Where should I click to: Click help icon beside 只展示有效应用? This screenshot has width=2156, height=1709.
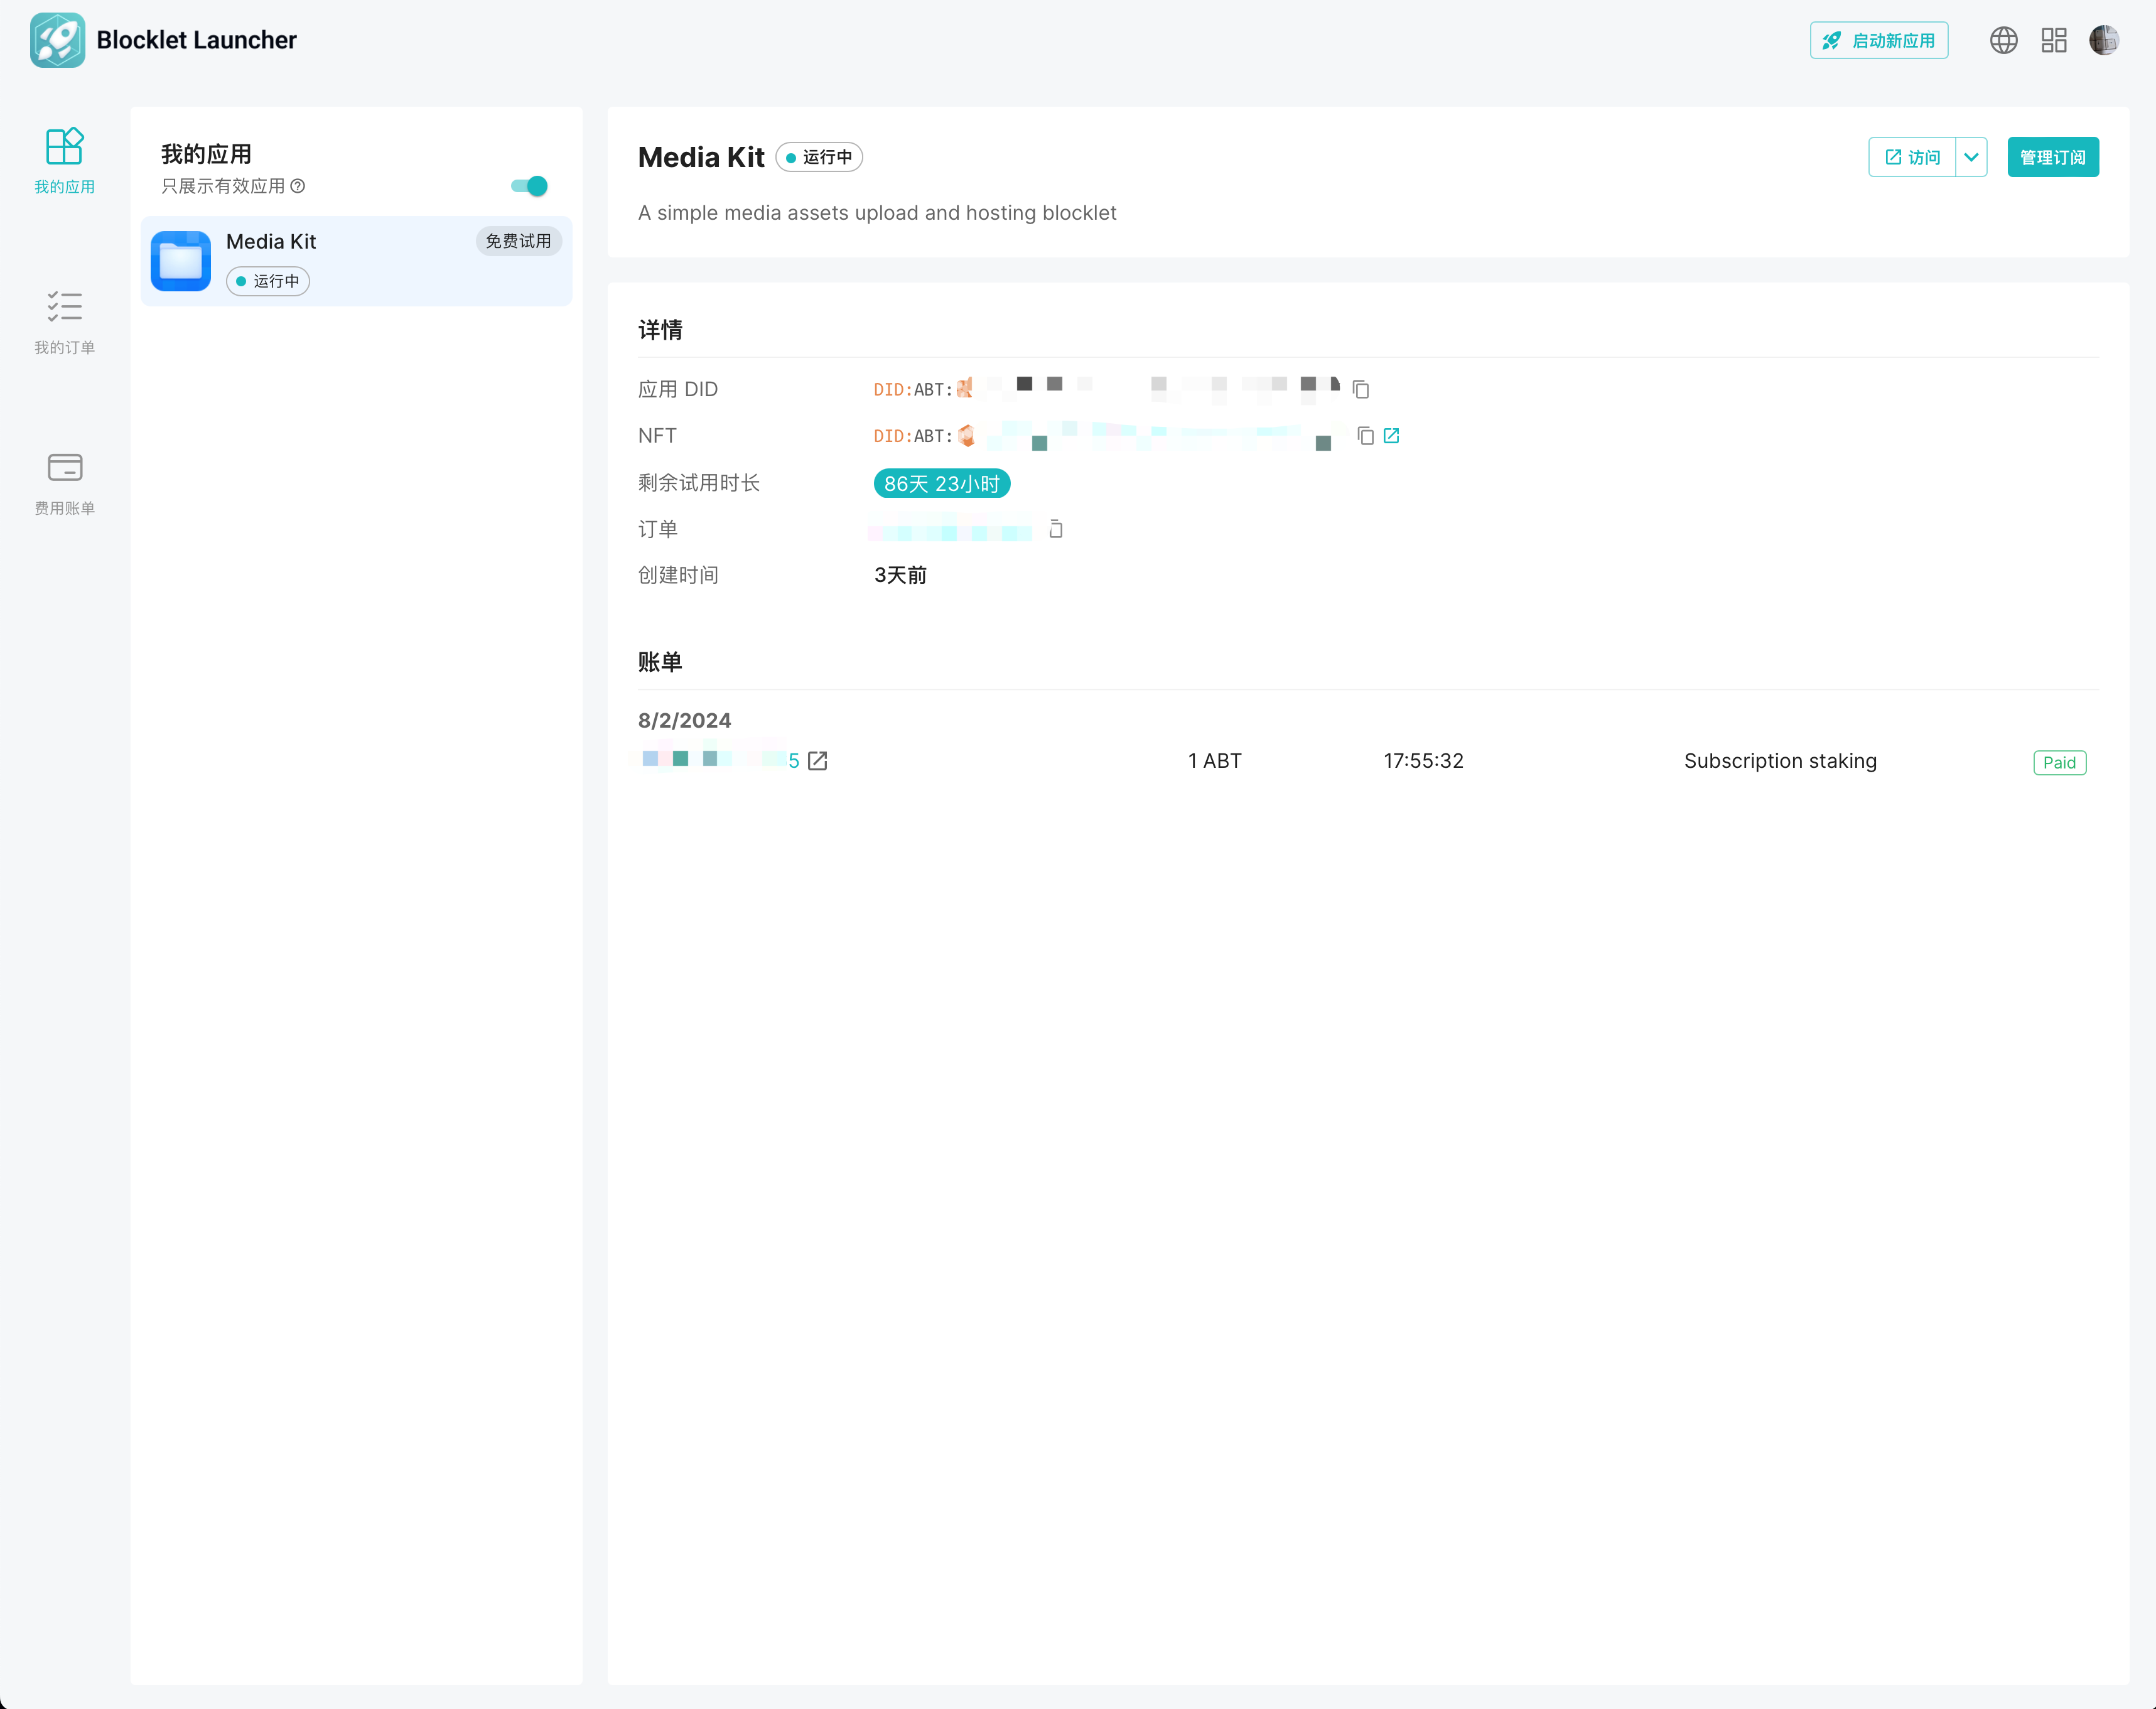click(298, 186)
